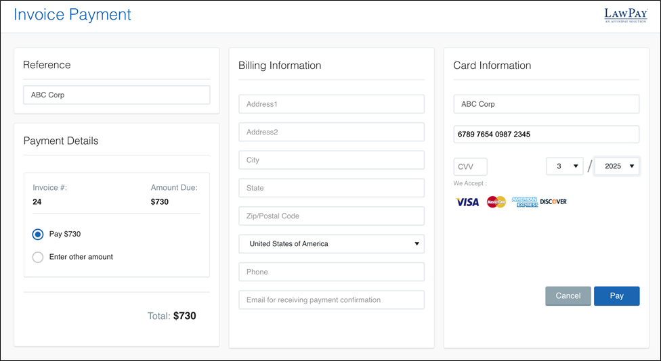Focus the Zip/Postal Code field
Screen dimensions: 661x361
(x=331, y=216)
